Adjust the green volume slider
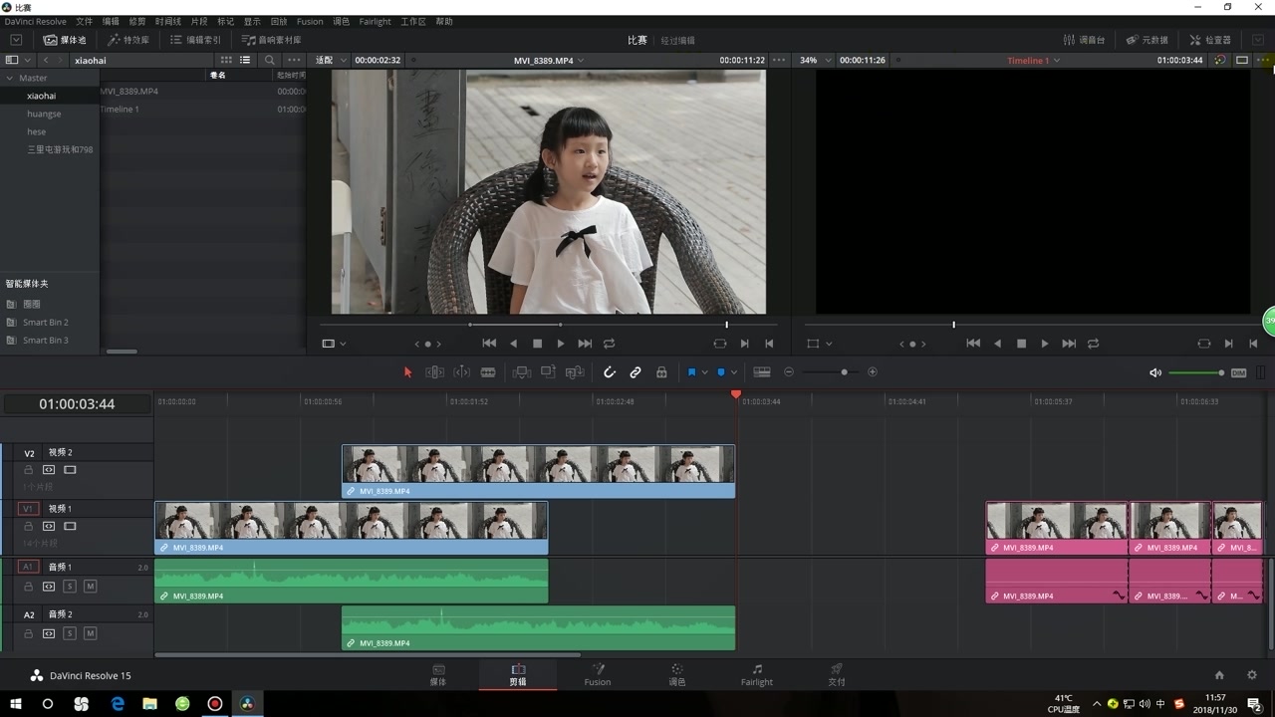This screenshot has height=717, width=1275. pos(1196,372)
